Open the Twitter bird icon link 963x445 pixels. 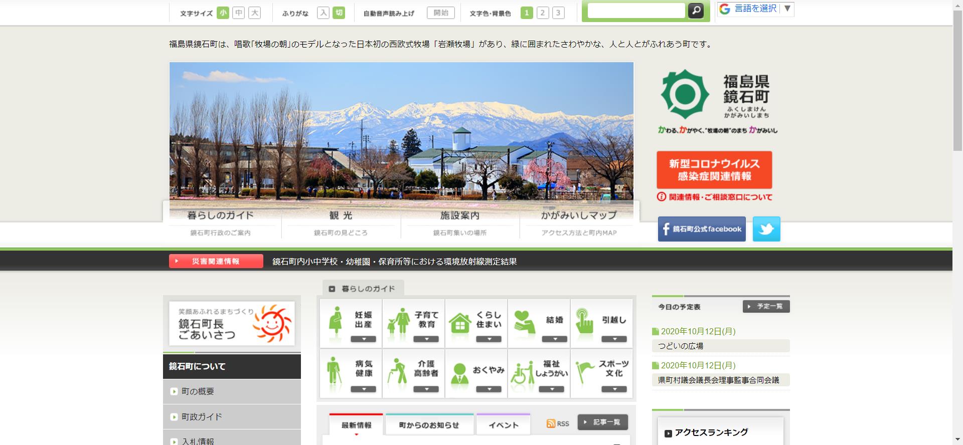click(x=766, y=229)
